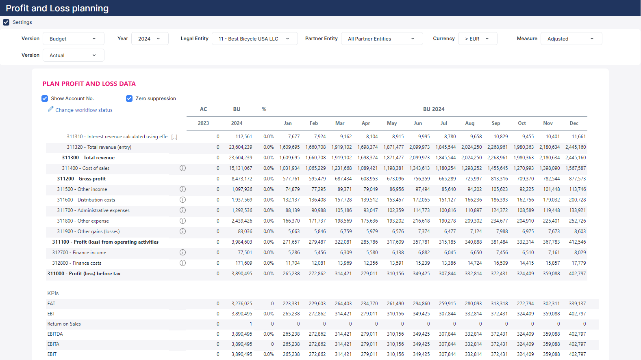Click info icon beside Other income

pos(183,189)
